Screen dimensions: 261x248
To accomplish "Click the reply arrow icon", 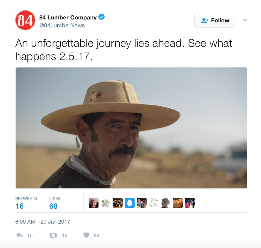I will (x=20, y=235).
